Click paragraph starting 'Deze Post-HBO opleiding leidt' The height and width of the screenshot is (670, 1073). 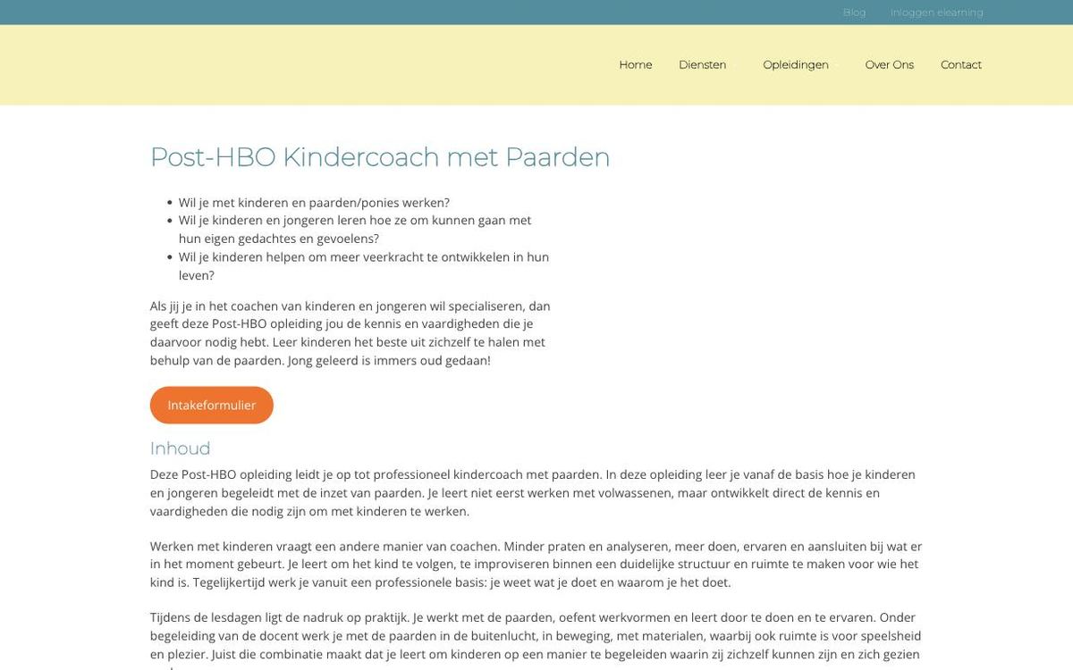pos(533,493)
